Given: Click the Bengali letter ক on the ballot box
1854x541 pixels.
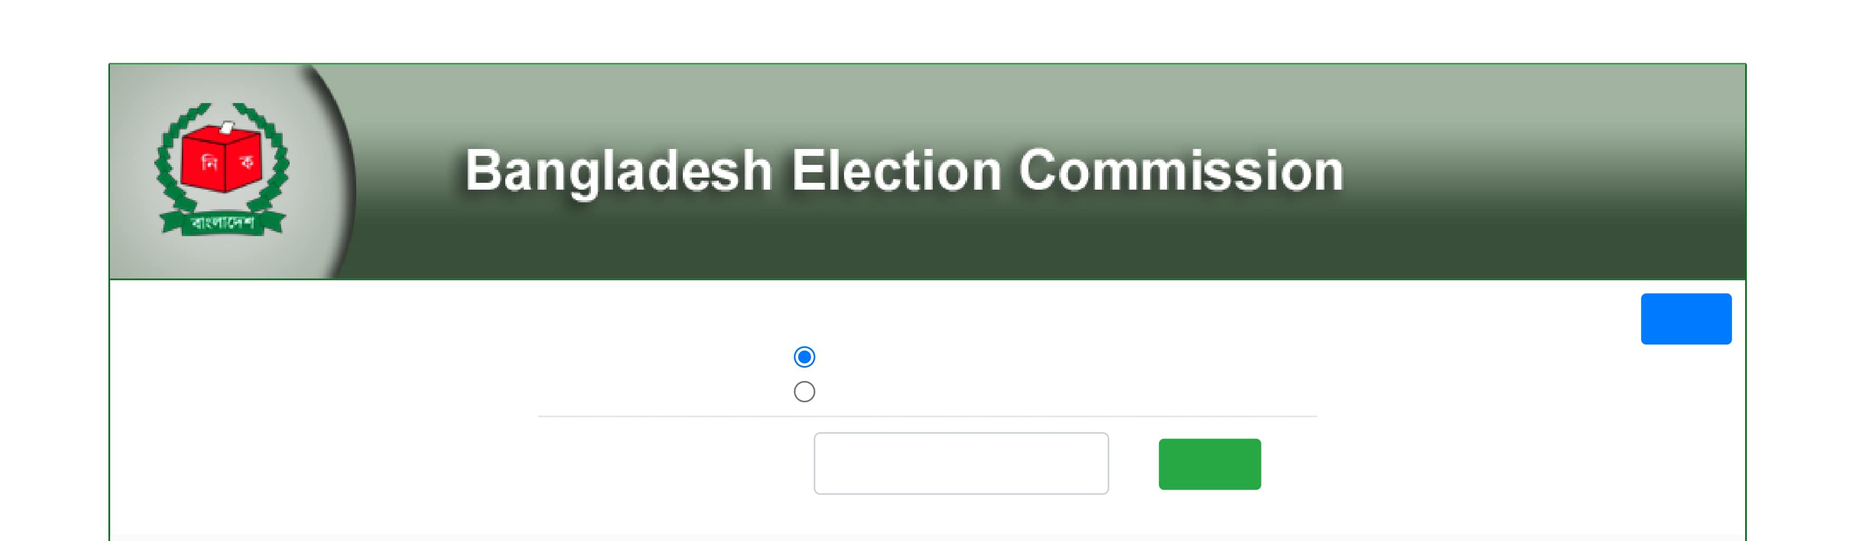Looking at the screenshot, I should click(x=247, y=163).
